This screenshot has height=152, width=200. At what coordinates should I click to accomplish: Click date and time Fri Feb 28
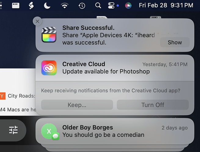point(166,5)
